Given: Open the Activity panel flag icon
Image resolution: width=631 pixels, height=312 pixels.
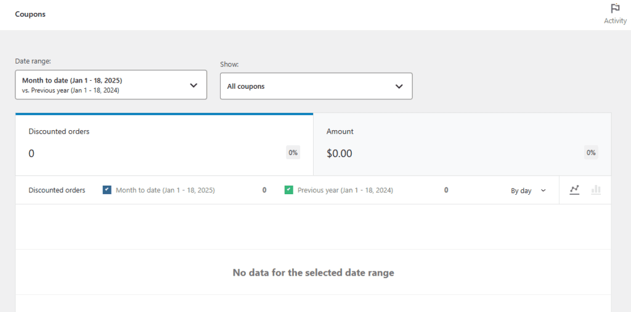Looking at the screenshot, I should [615, 8].
